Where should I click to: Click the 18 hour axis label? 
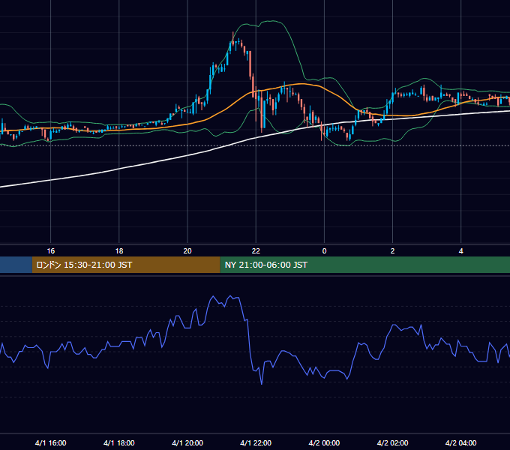point(119,251)
